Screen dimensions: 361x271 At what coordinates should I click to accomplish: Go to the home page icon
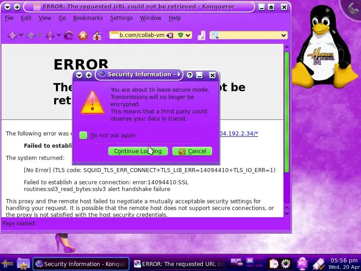point(97,36)
